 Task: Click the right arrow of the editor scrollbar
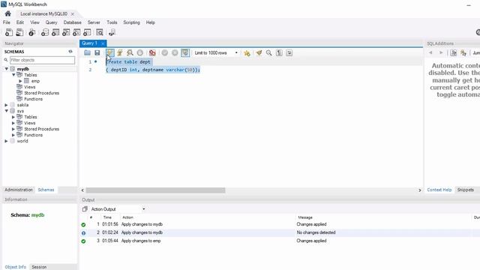coord(420,190)
